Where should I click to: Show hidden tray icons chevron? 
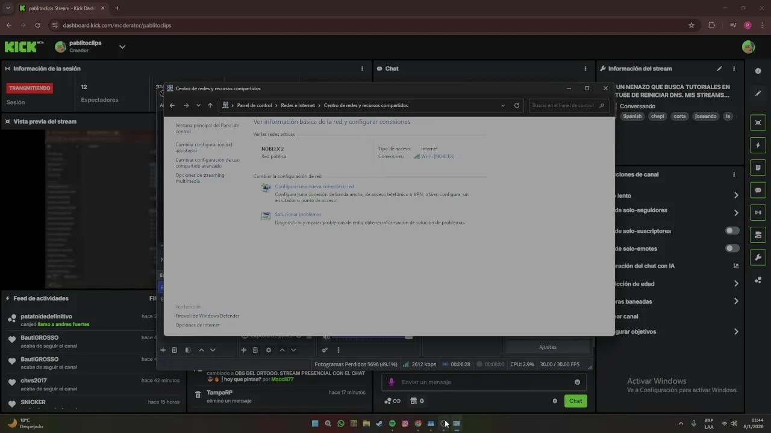pyautogui.click(x=681, y=423)
